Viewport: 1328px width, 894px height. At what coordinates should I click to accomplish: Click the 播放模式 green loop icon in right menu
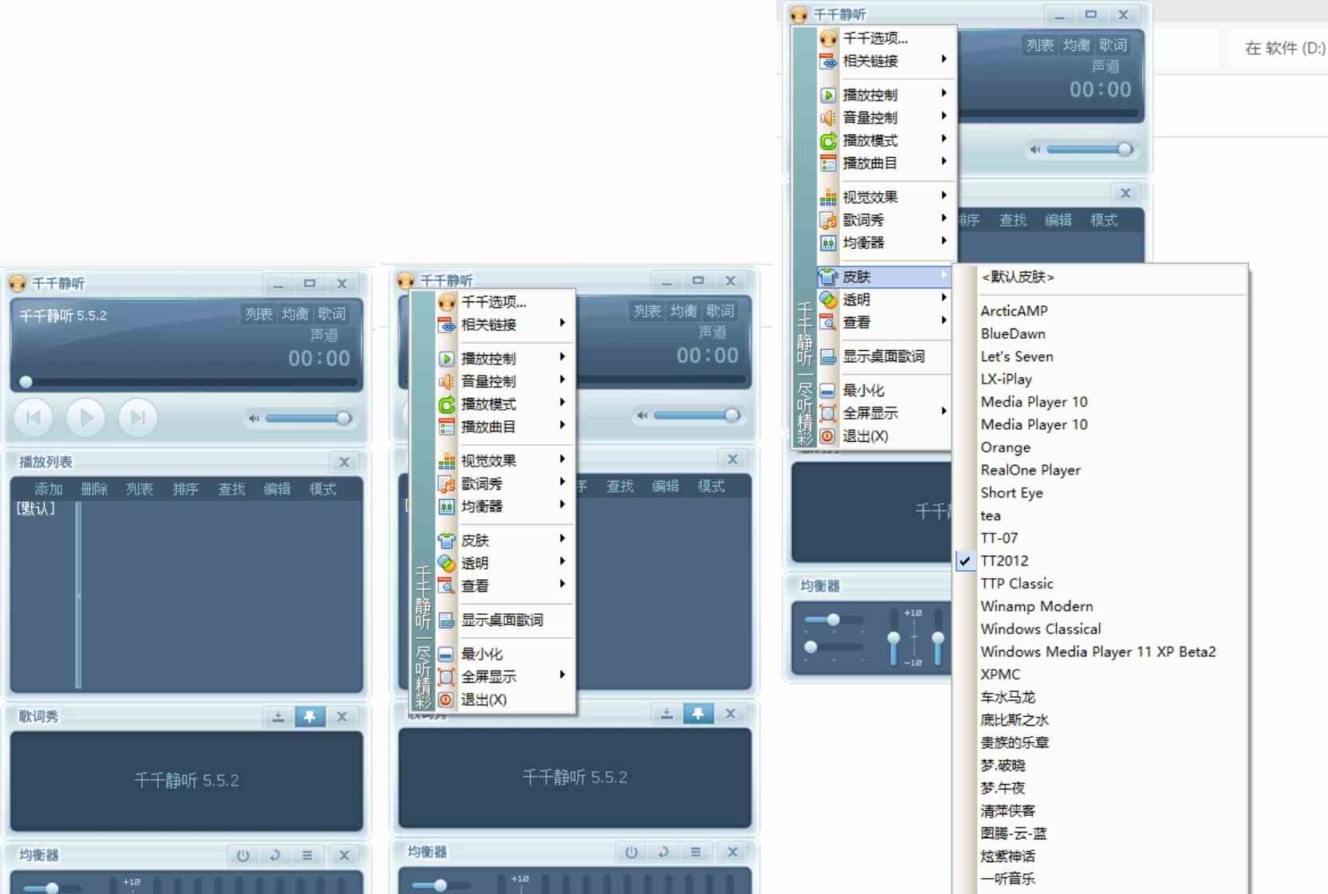click(x=829, y=140)
